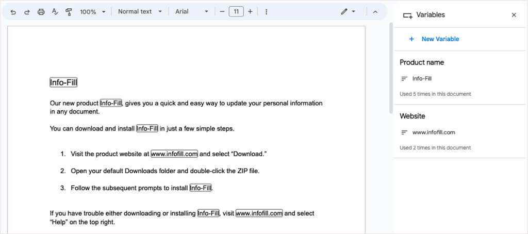Click the plus icon beside New Variable
The height and width of the screenshot is (234, 528).
pyautogui.click(x=411, y=39)
